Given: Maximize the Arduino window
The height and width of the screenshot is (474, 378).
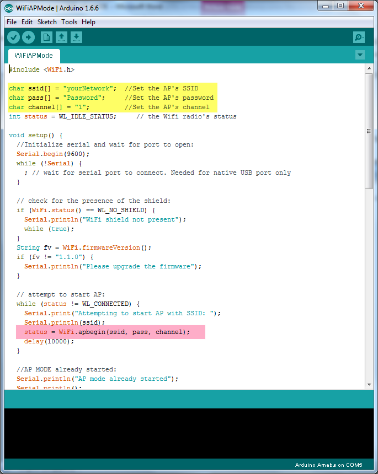Looking at the screenshot, I should pyautogui.click(x=341, y=6).
